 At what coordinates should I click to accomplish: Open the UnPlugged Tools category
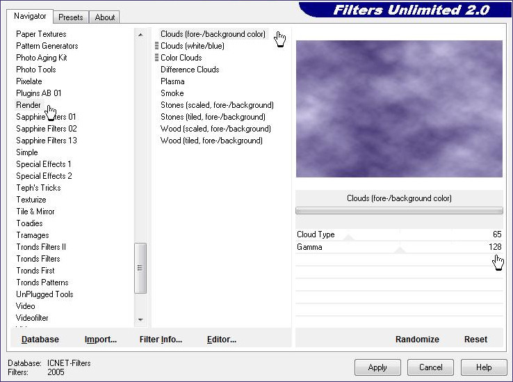(44, 294)
